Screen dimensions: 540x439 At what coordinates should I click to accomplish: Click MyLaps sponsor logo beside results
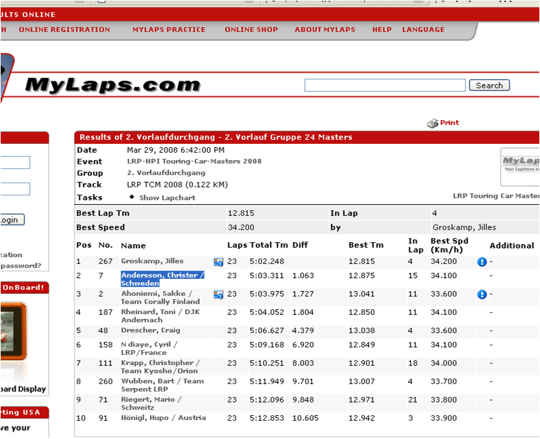click(x=520, y=167)
